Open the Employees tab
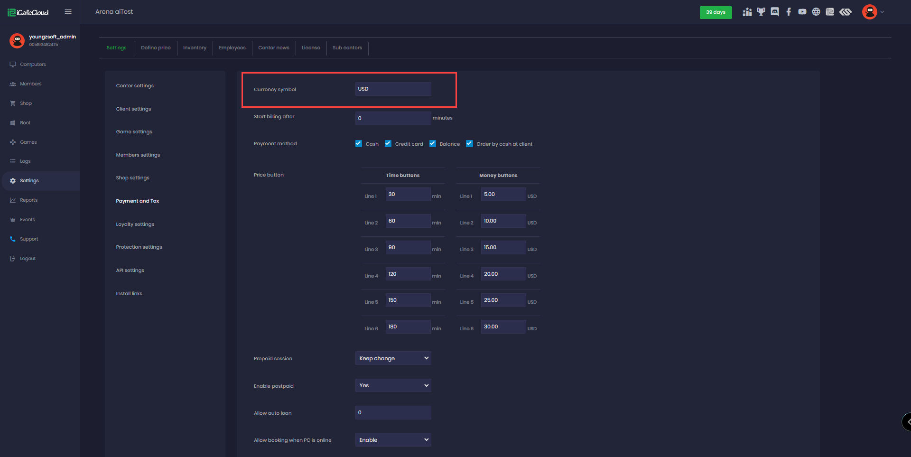This screenshot has height=457, width=911. (x=232, y=48)
